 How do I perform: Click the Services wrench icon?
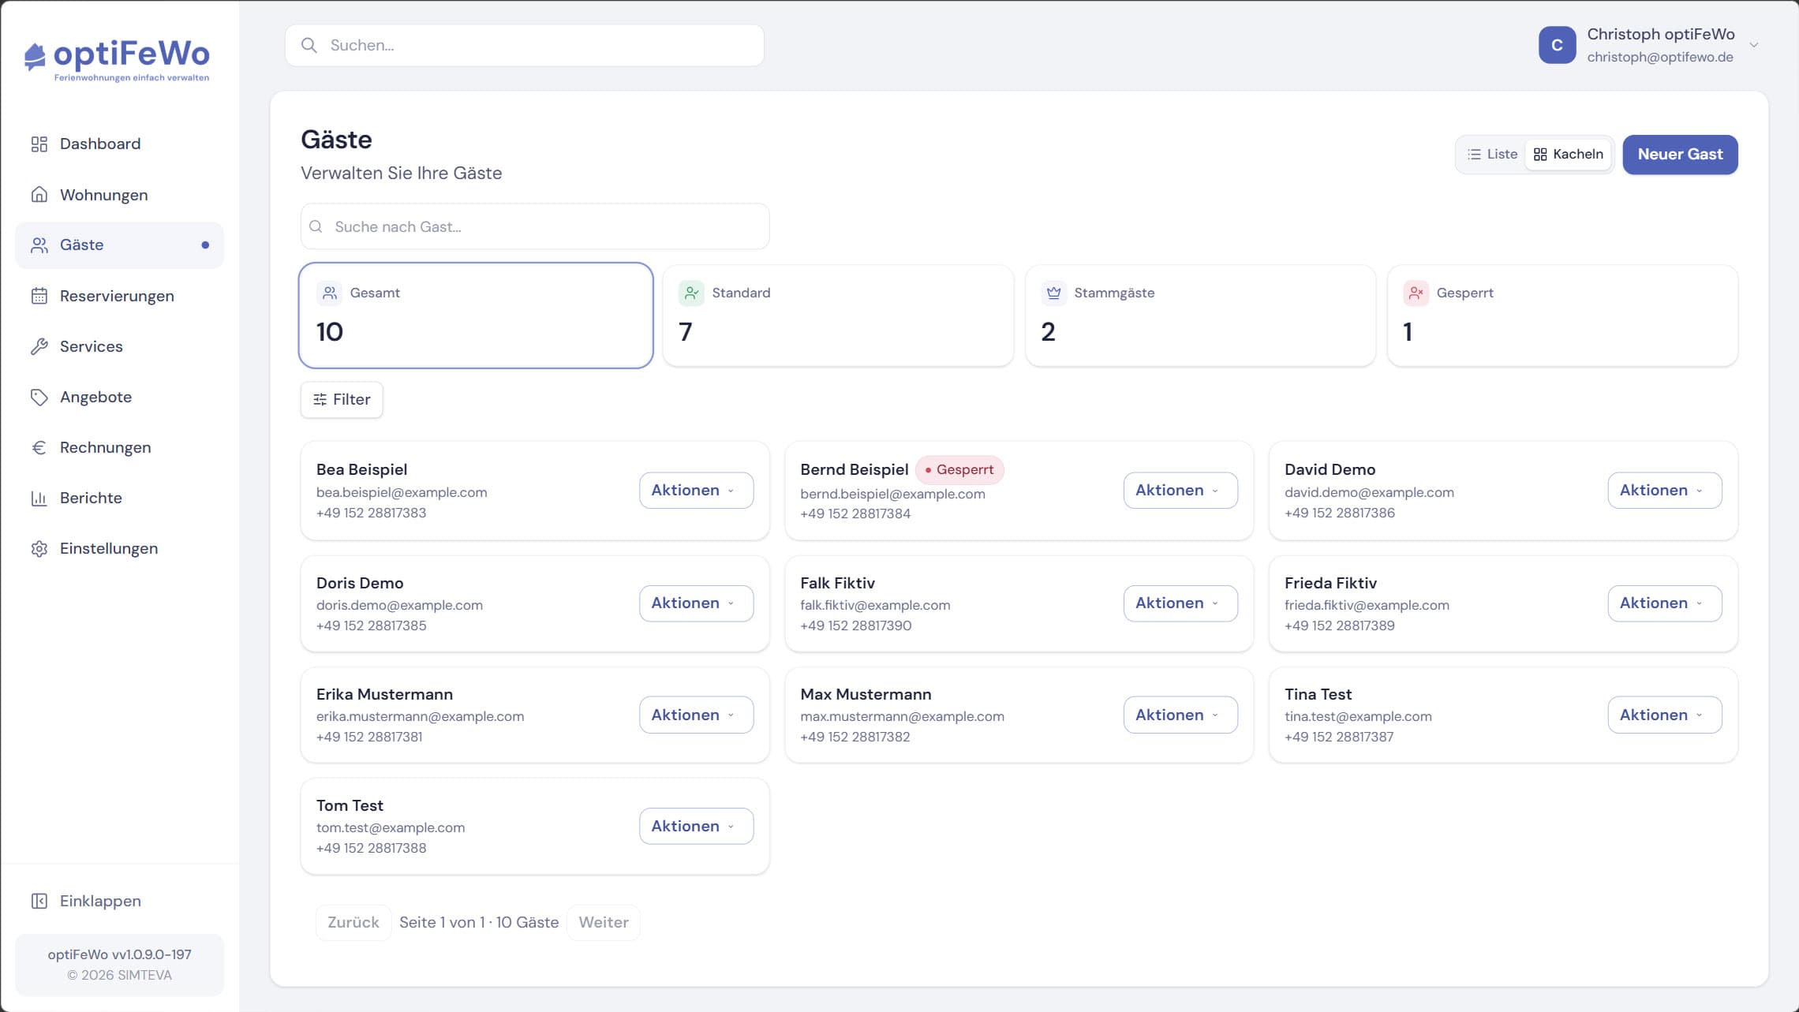(x=39, y=346)
